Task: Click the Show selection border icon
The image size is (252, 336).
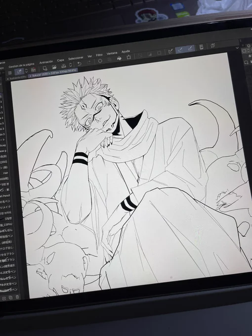Action: click(x=159, y=53)
